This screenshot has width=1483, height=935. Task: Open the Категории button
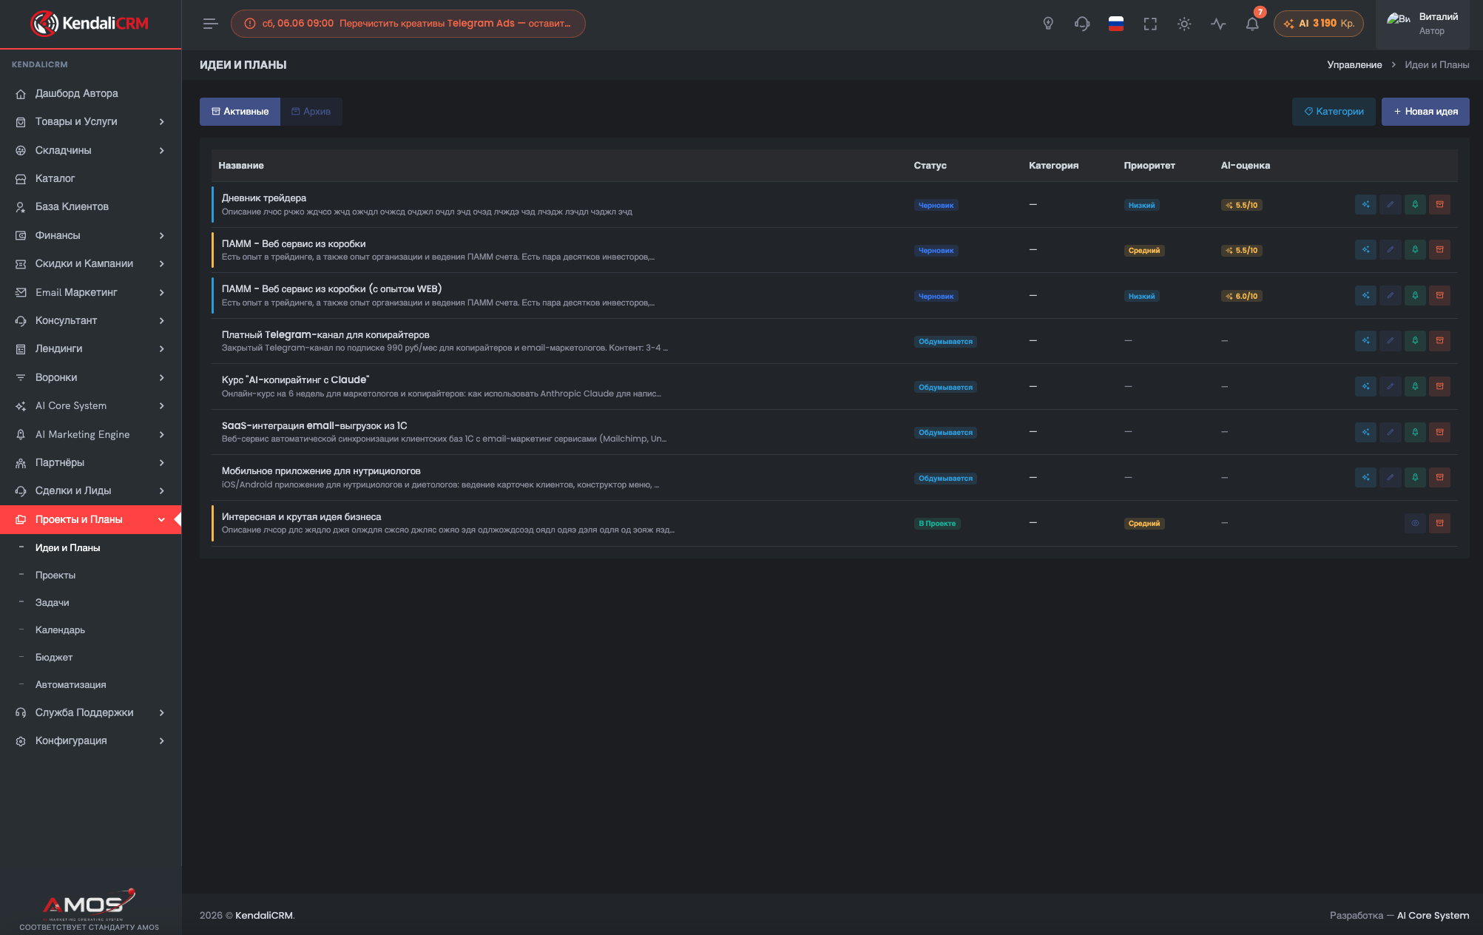[1334, 112]
